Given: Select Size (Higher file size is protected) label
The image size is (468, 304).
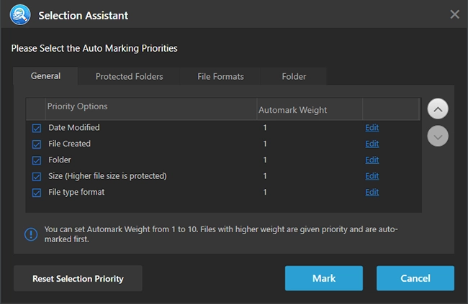Looking at the screenshot, I should click(107, 176).
